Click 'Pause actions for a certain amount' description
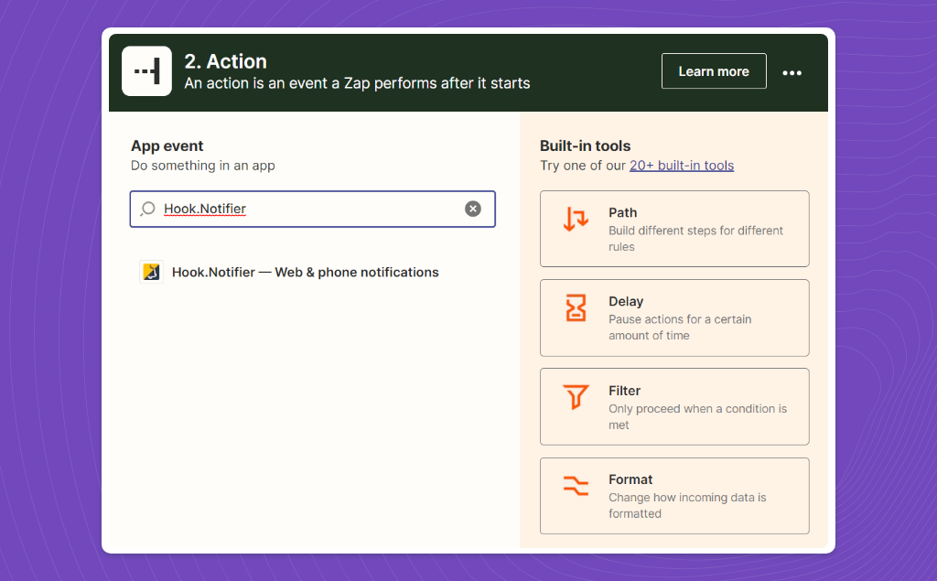 tap(680, 328)
